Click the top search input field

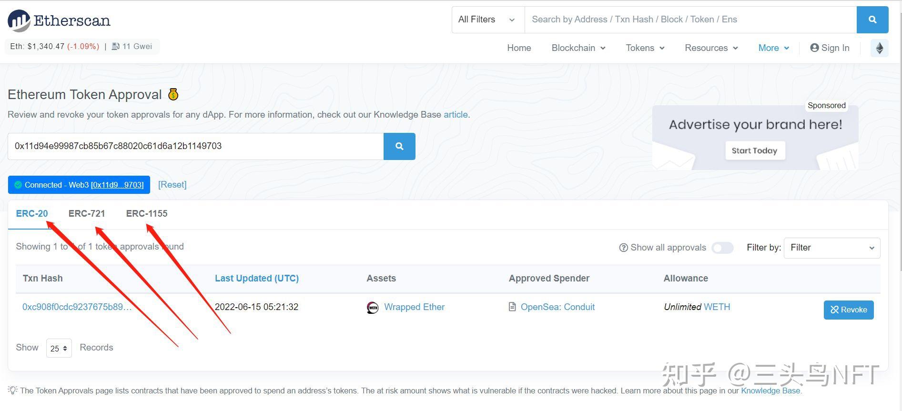(690, 20)
